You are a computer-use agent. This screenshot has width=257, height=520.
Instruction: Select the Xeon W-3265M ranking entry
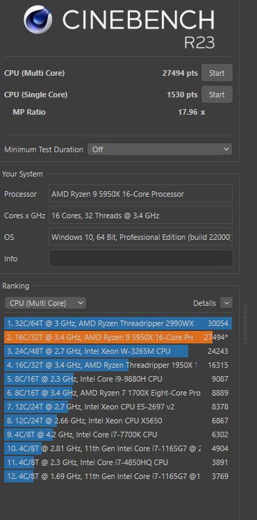pyautogui.click(x=118, y=351)
